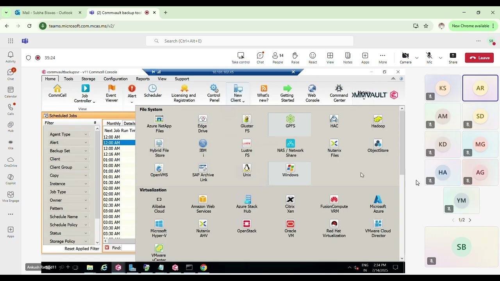500x281 pixels.
Task: Open the Scheduler ribbon tool
Action: (153, 91)
